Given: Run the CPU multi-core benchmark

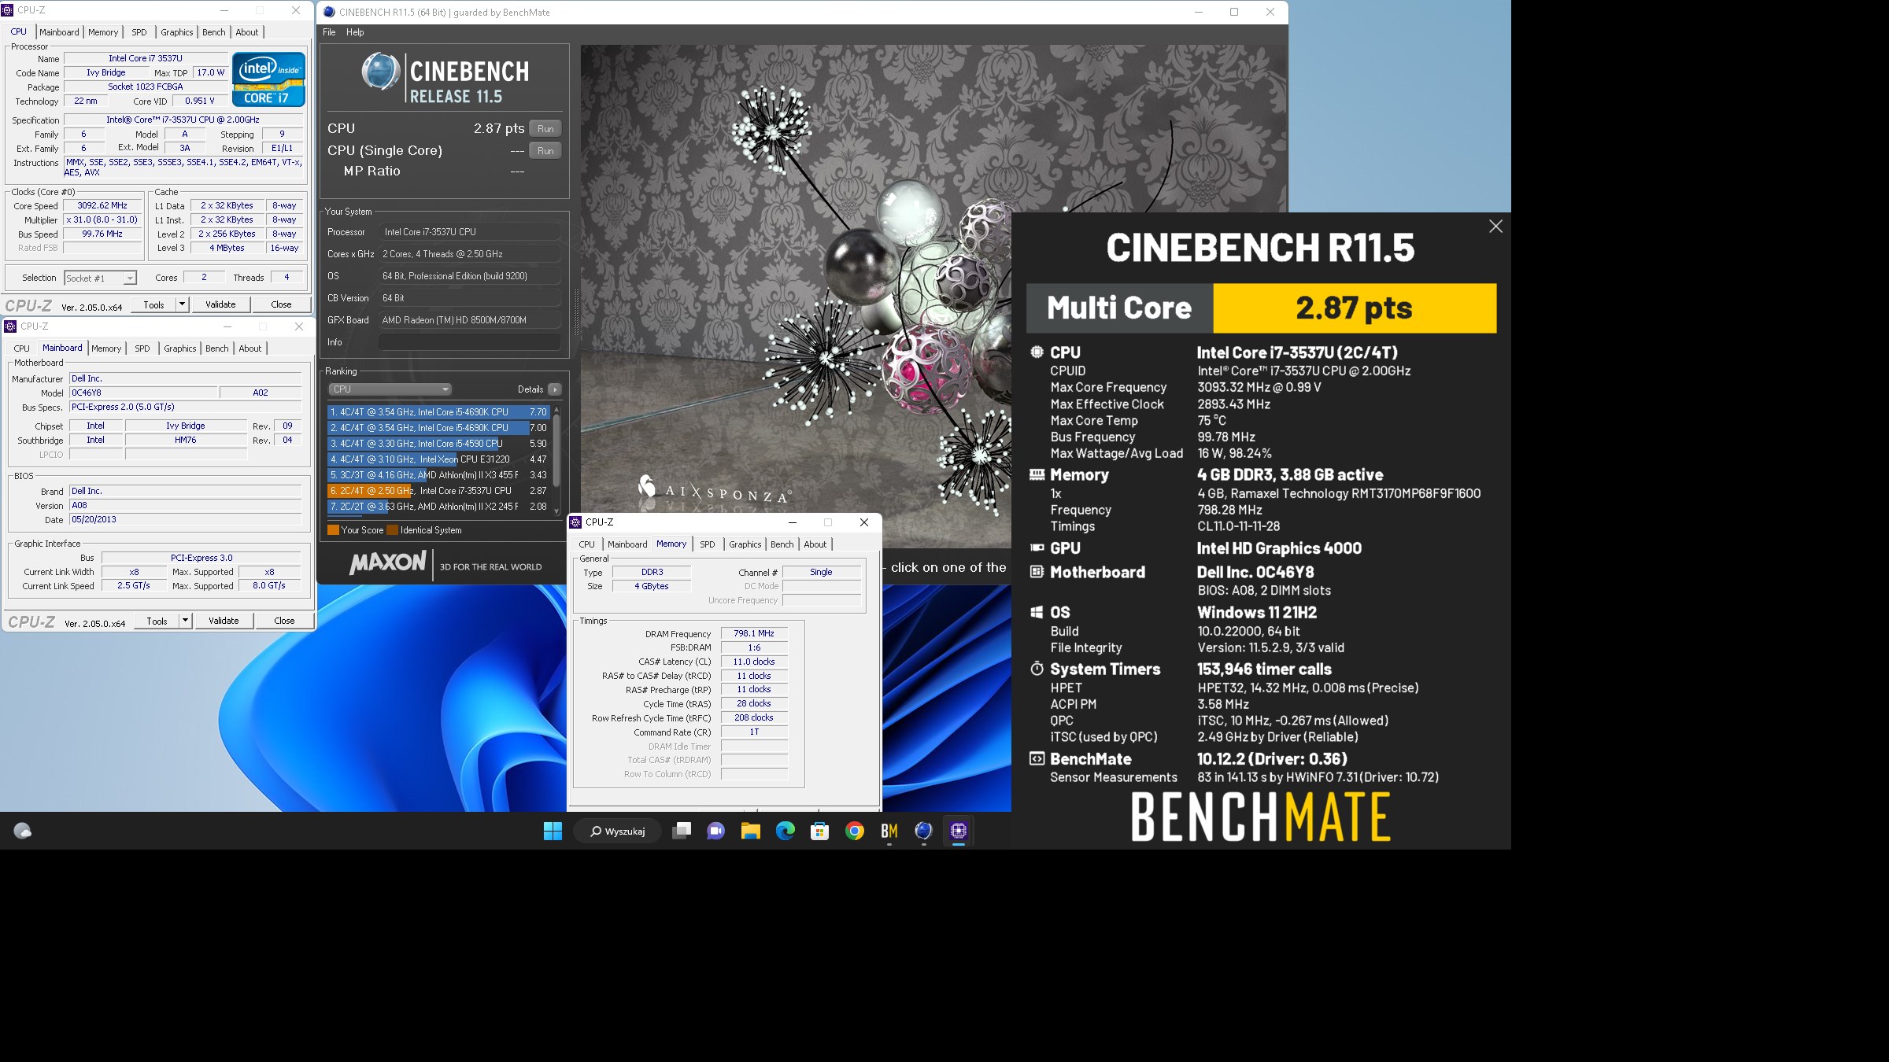Looking at the screenshot, I should pyautogui.click(x=545, y=128).
